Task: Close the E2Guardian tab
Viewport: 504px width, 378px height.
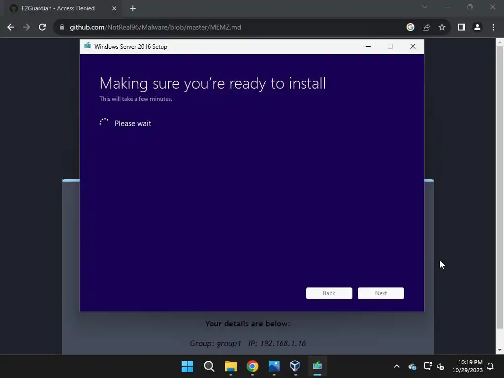Action: click(x=114, y=8)
